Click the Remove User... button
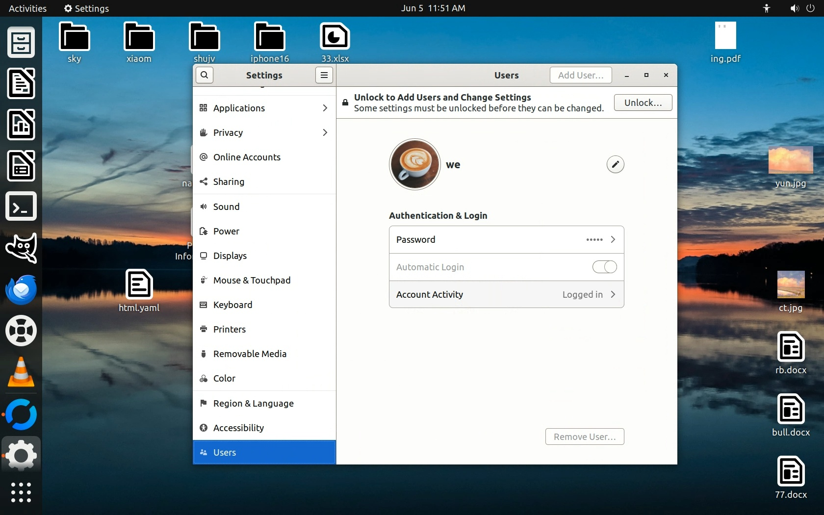824x515 pixels. point(584,437)
